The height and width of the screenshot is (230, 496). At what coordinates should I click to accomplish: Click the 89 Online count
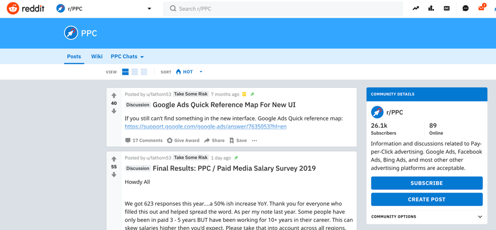[x=436, y=129]
